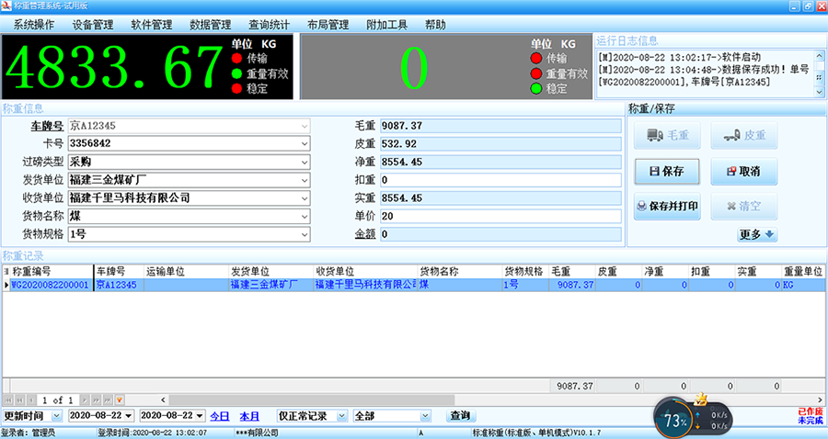Click the 清空 clear button
Image resolution: width=828 pixels, height=439 pixels.
743,206
